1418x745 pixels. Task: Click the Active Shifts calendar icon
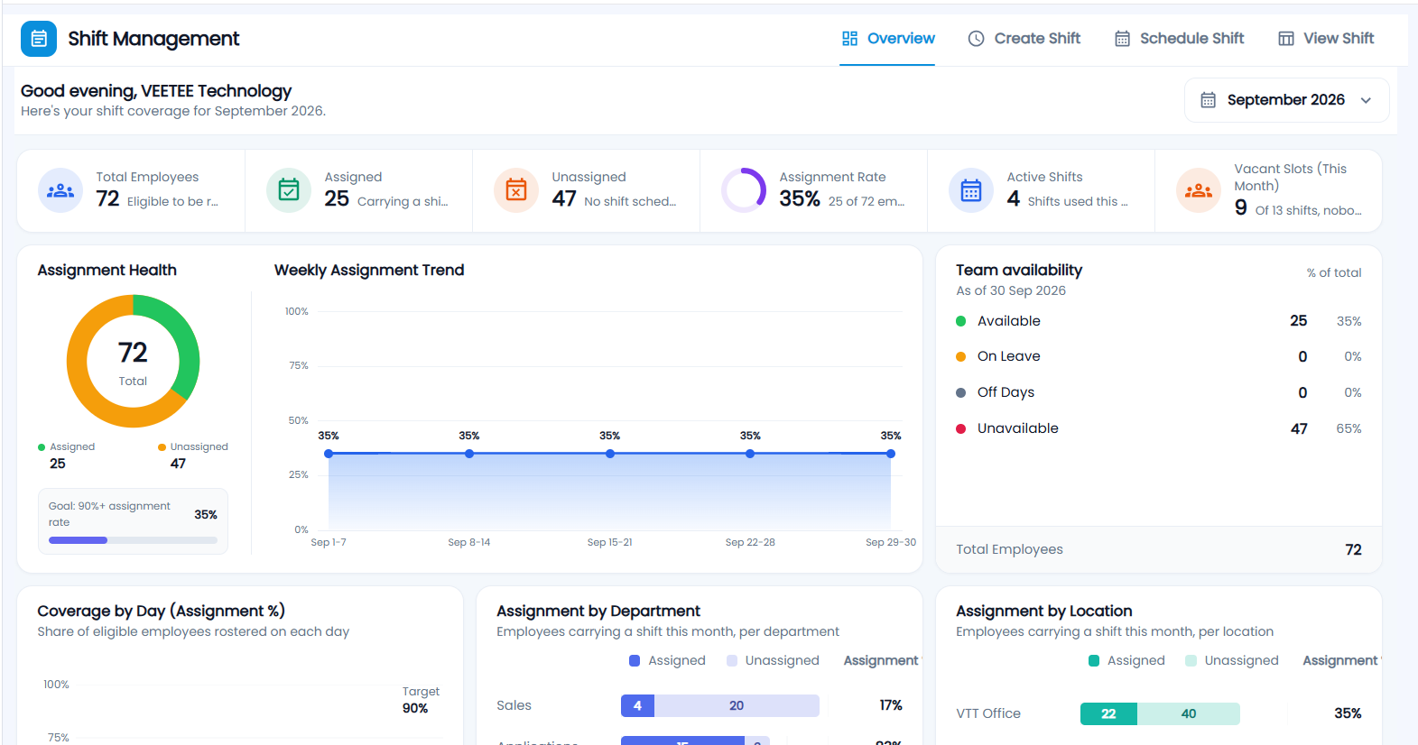coord(971,190)
